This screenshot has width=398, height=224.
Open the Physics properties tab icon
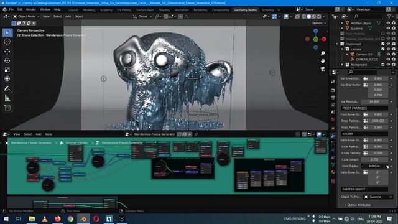(333, 150)
